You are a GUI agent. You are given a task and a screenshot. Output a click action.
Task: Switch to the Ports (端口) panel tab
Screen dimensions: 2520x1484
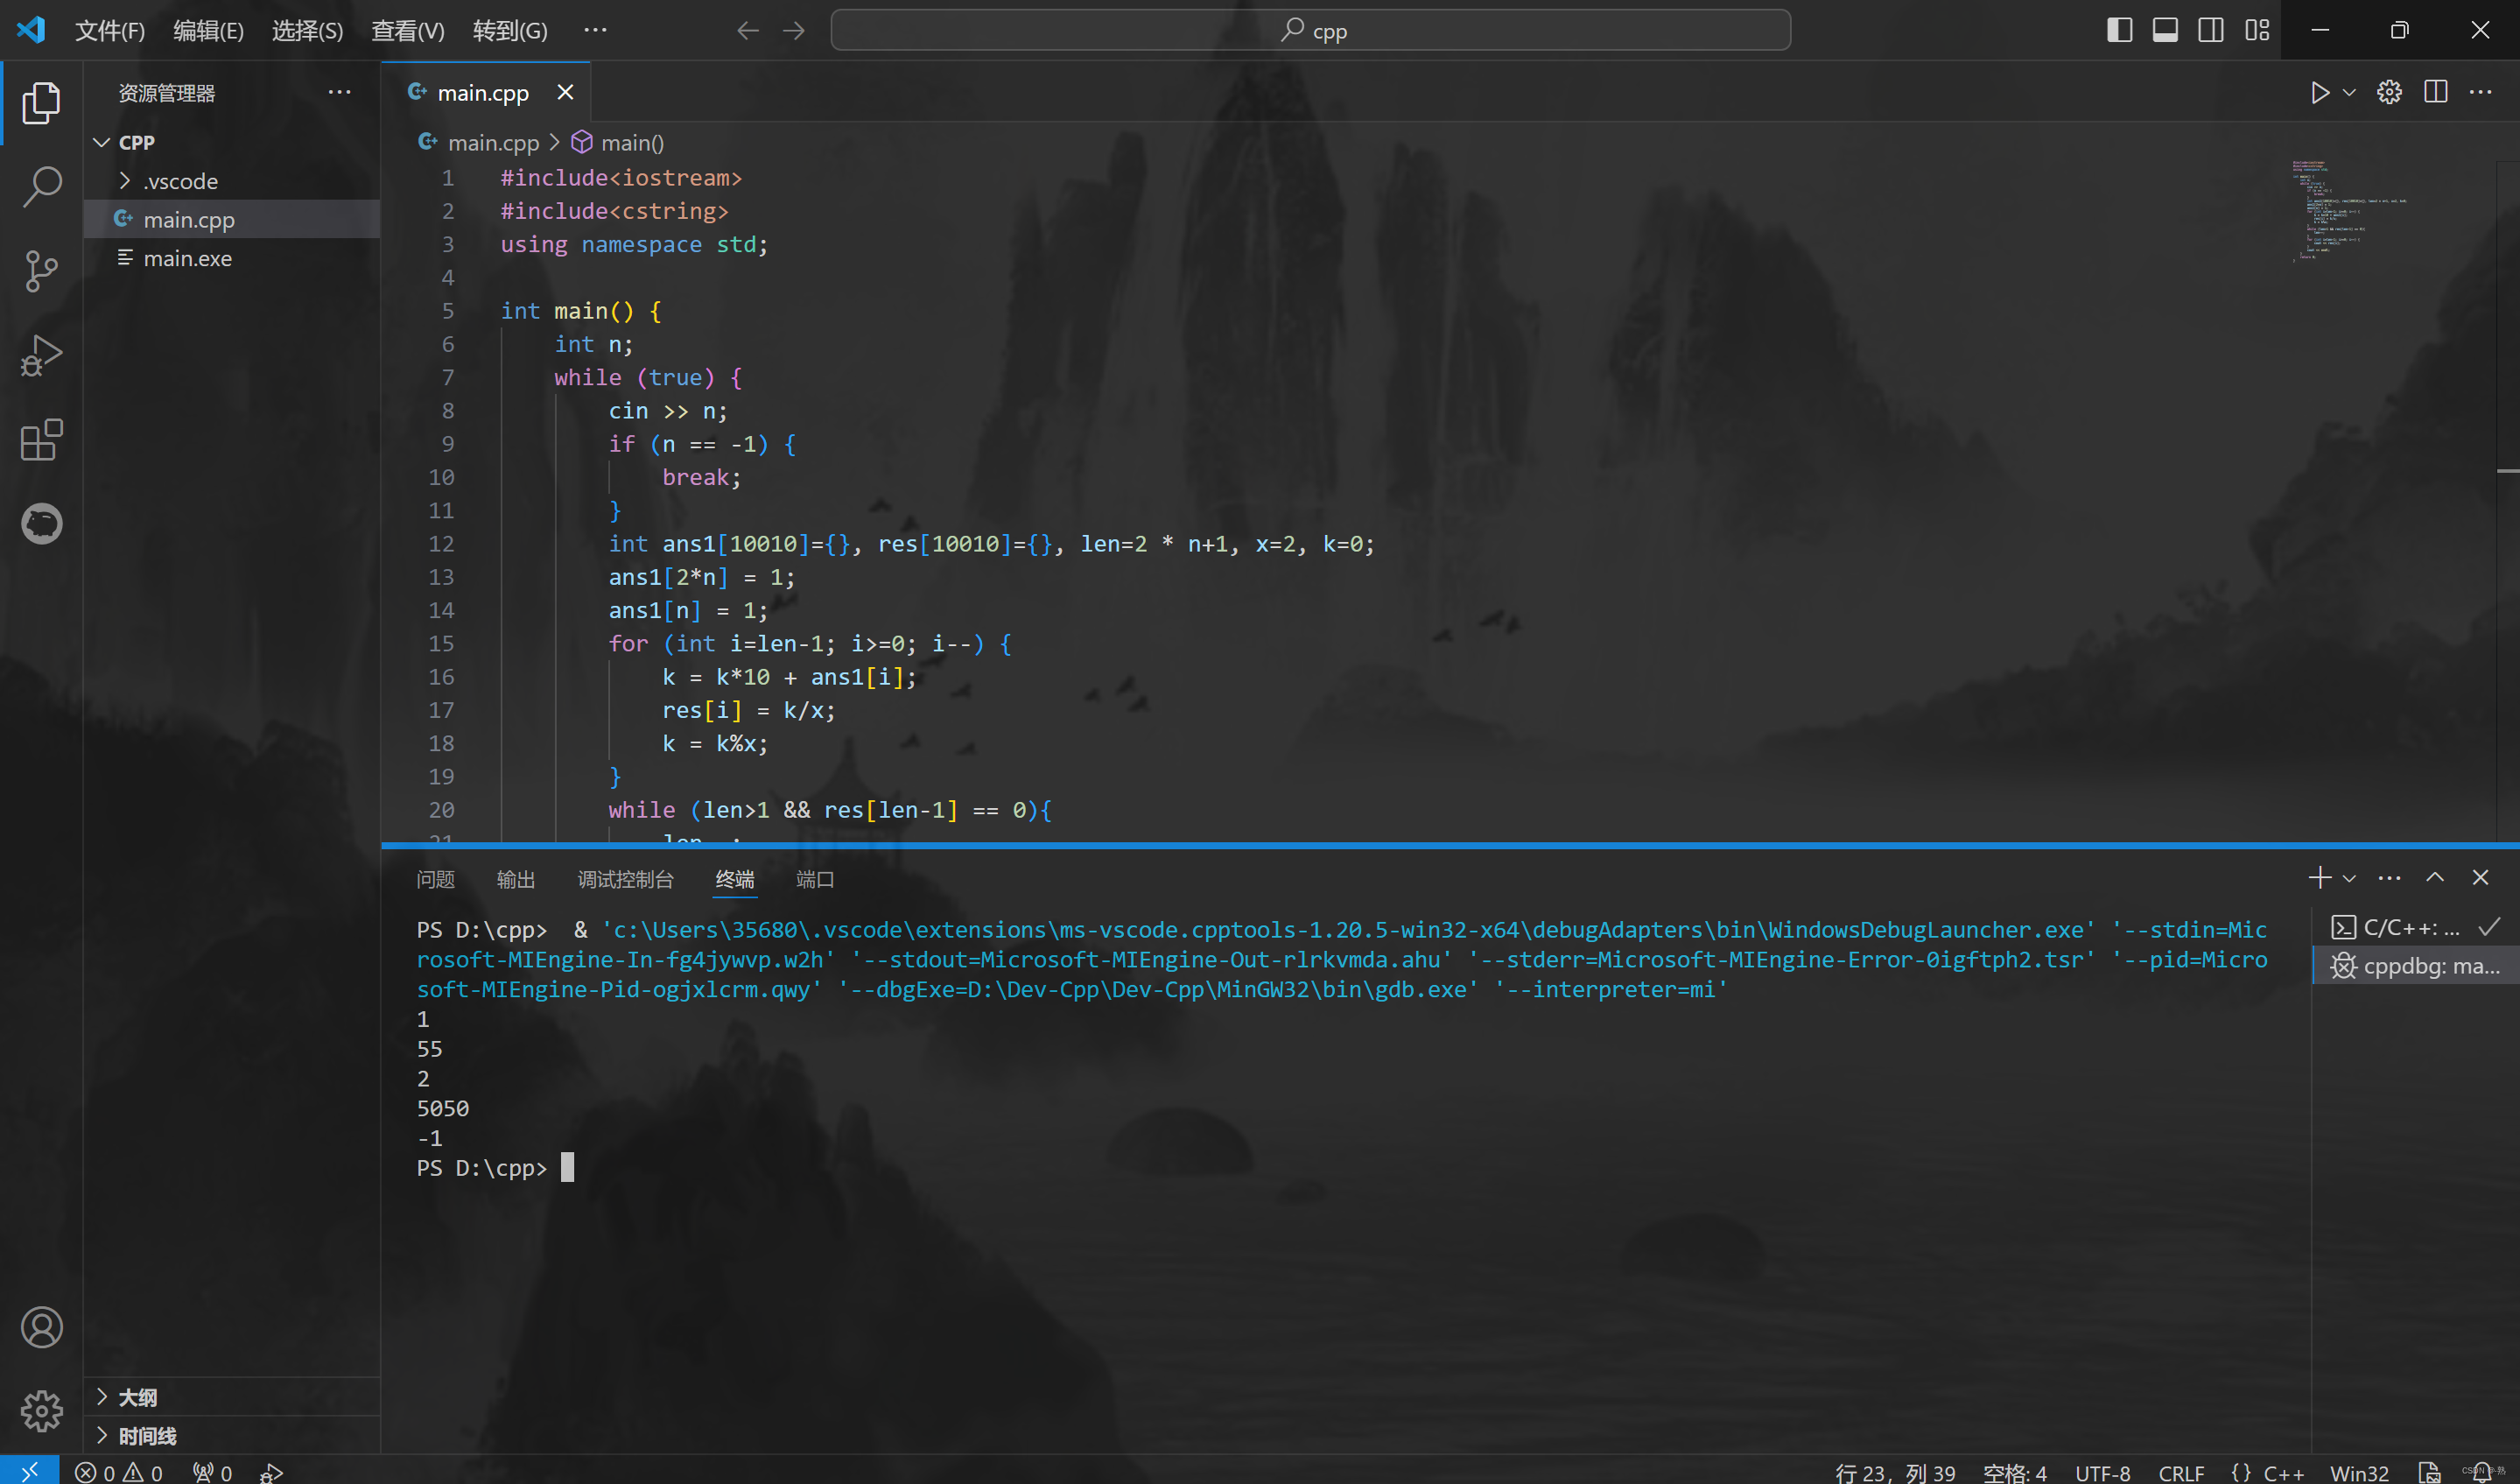815,879
